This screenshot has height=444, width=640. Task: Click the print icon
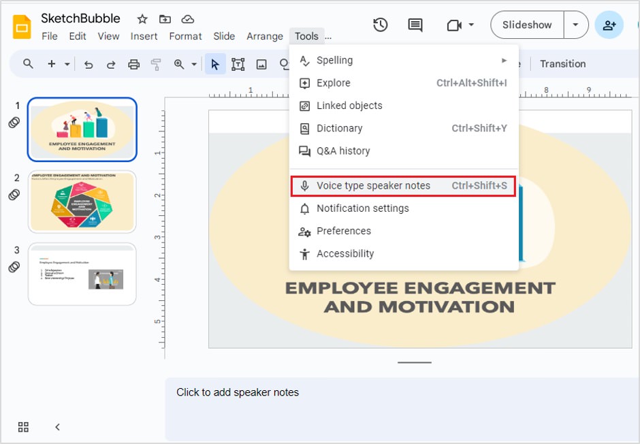[x=133, y=64]
